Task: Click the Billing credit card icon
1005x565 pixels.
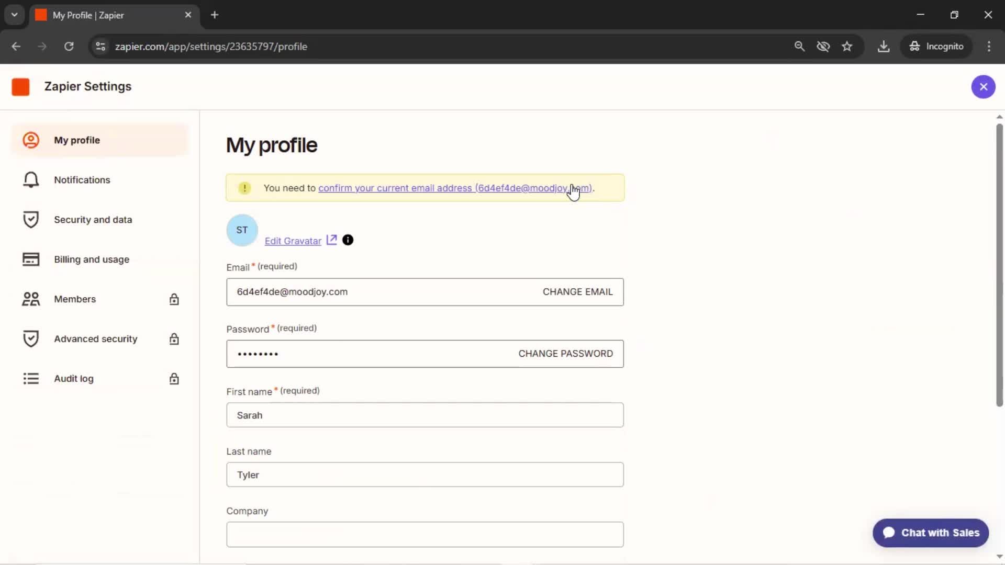Action: pyautogui.click(x=31, y=259)
